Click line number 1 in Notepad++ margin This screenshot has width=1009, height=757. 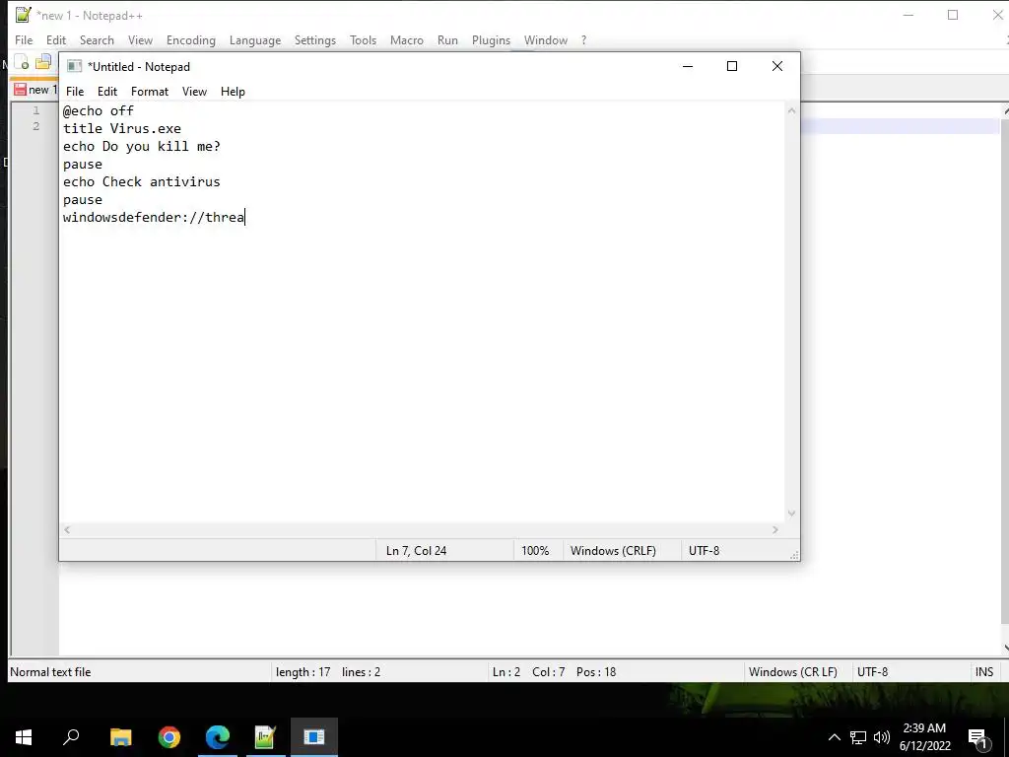tap(36, 110)
